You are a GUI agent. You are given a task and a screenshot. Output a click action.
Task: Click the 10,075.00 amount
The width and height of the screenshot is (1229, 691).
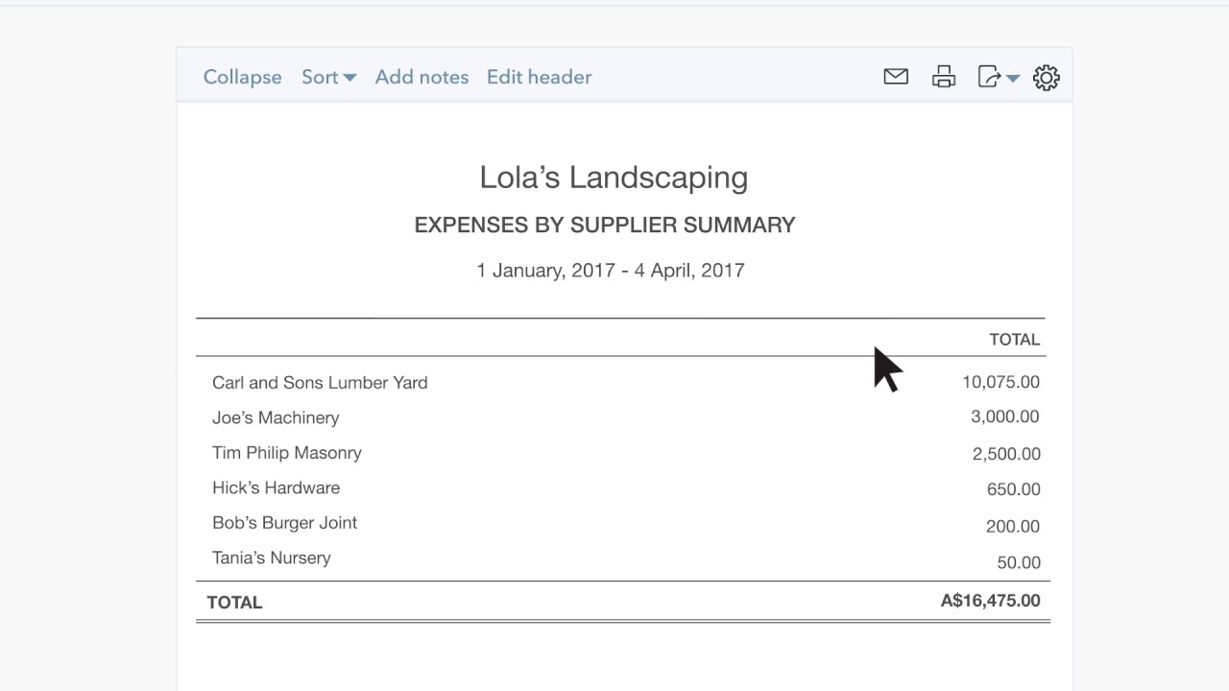point(1001,382)
